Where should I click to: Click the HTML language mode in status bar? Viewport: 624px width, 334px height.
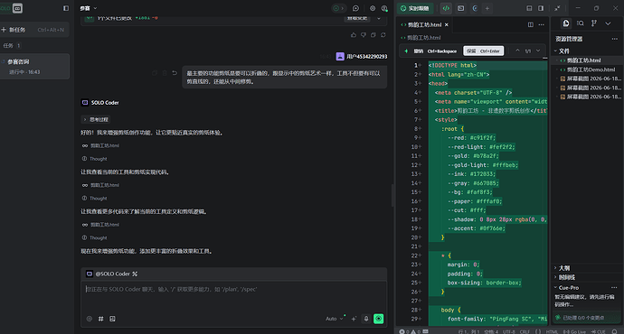pyautogui.click(x=552, y=331)
